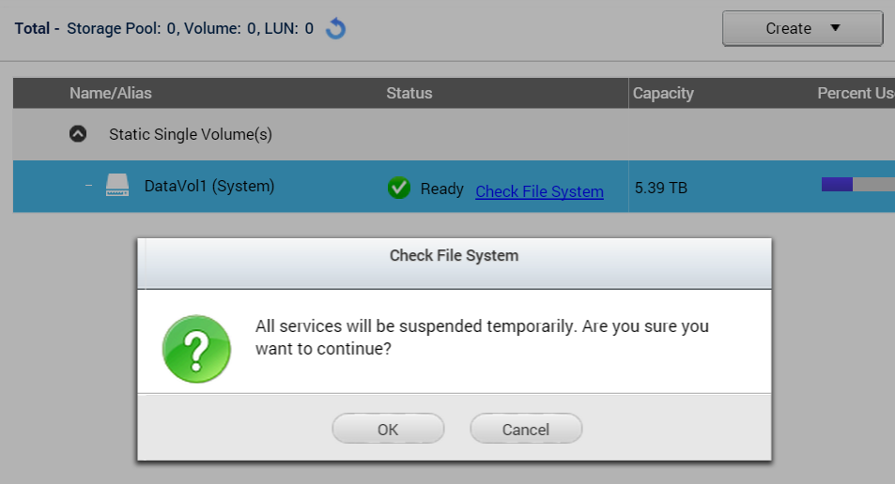This screenshot has width=895, height=484.
Task: Click the blue refresh arrow icon
Action: coord(335,28)
